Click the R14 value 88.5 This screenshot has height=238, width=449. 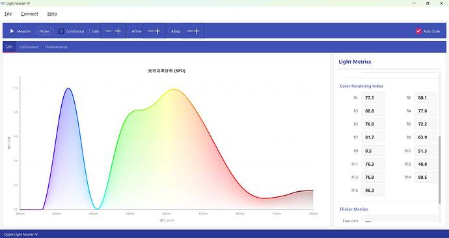coord(425,178)
